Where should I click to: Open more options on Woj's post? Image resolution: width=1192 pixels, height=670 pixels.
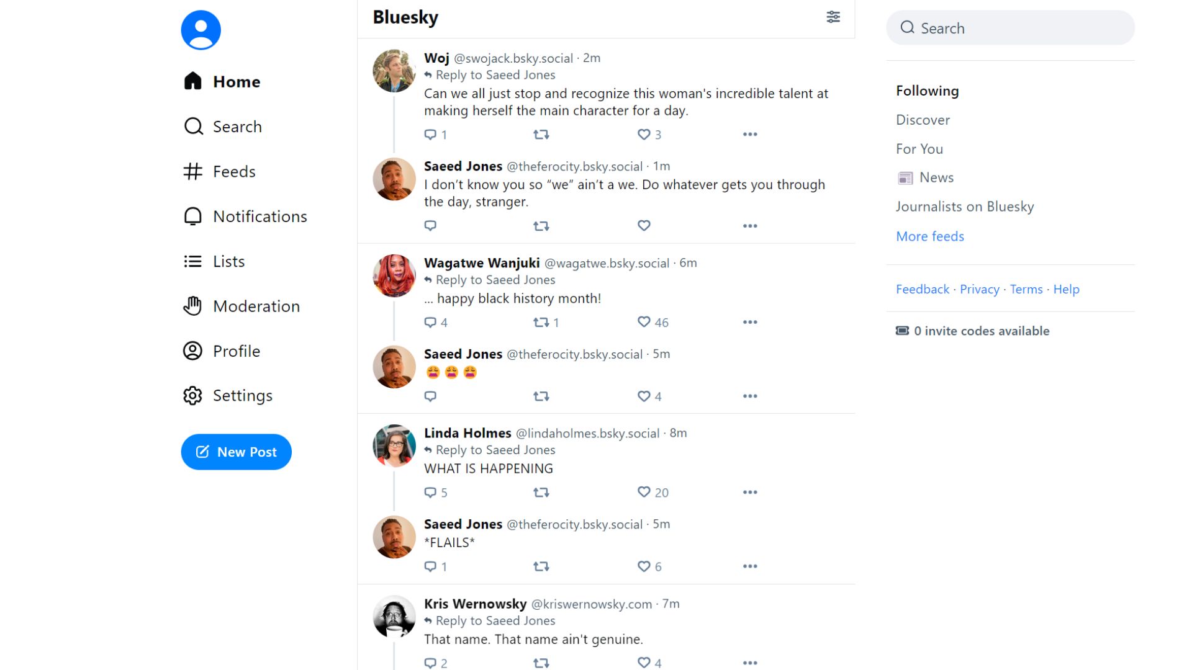coord(749,134)
